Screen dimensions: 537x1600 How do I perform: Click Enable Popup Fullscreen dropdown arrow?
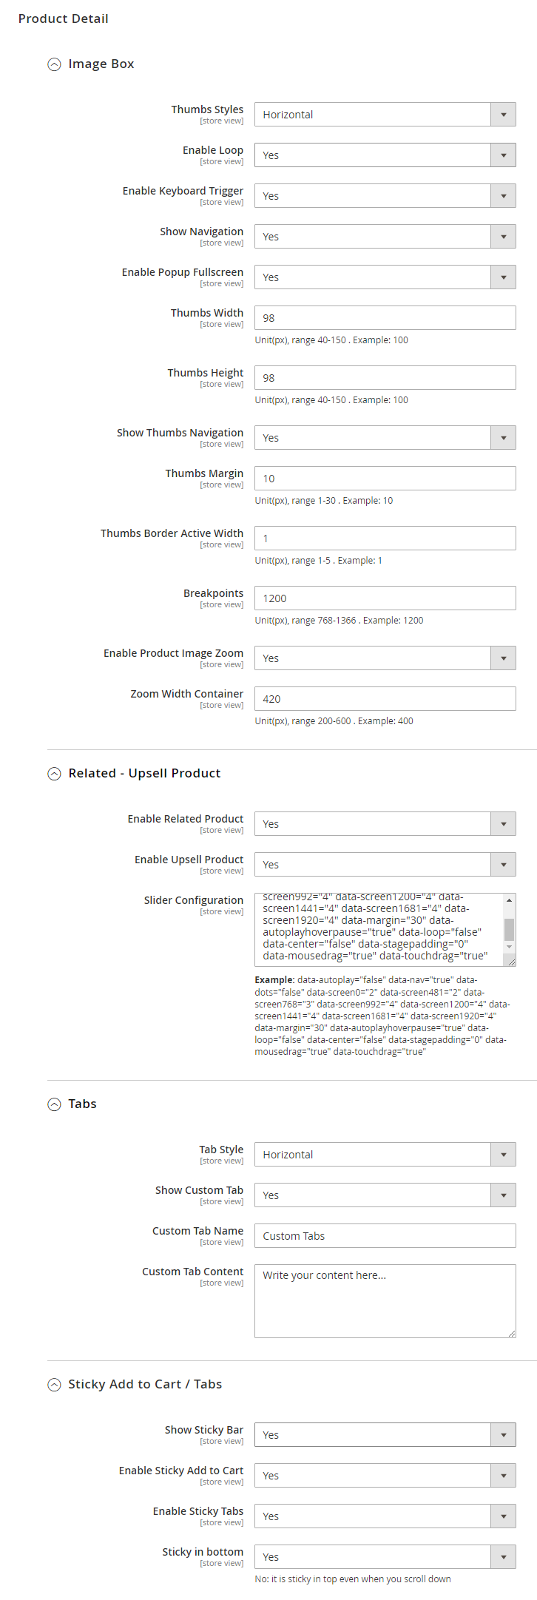click(503, 277)
